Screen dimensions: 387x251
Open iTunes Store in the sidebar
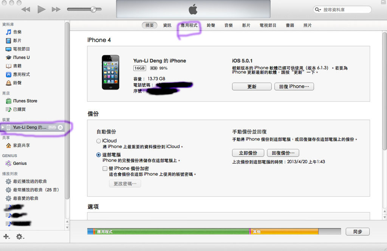(x=22, y=101)
